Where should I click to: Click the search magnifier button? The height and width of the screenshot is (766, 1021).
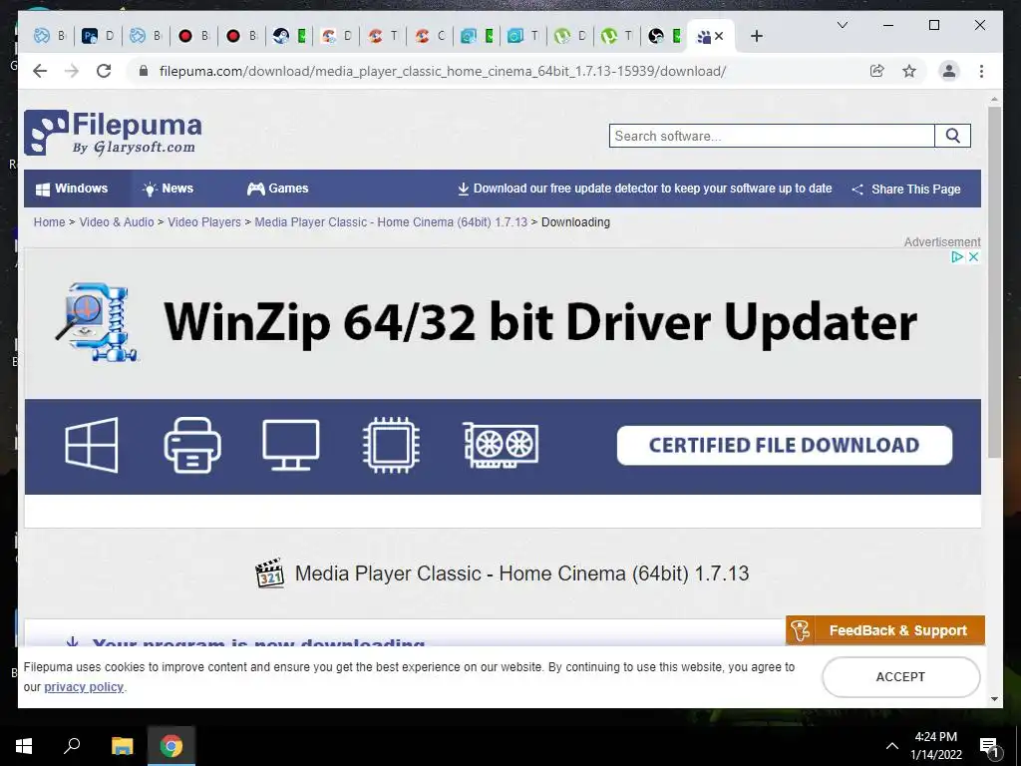click(x=952, y=136)
